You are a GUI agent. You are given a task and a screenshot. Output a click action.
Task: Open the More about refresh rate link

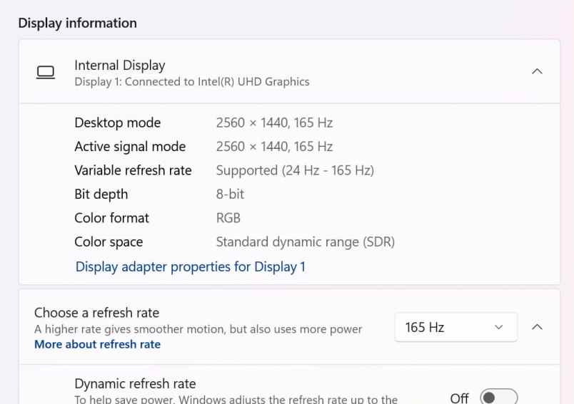pyautogui.click(x=97, y=344)
